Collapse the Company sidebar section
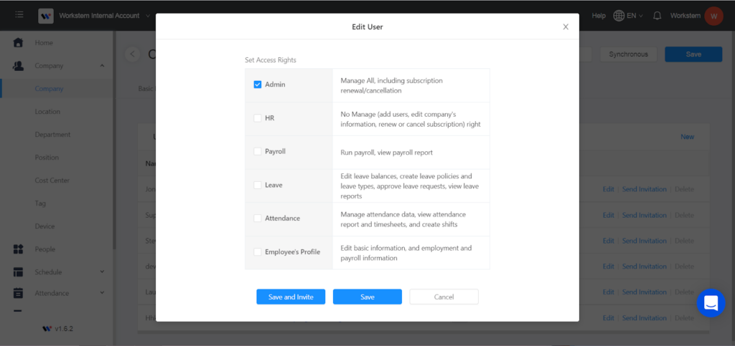This screenshot has height=346, width=735. [x=102, y=66]
